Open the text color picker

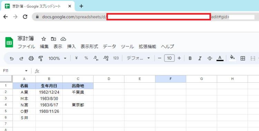tap(220, 58)
